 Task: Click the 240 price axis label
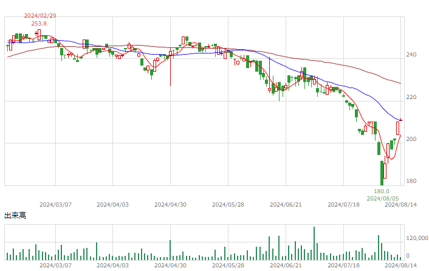pos(411,55)
